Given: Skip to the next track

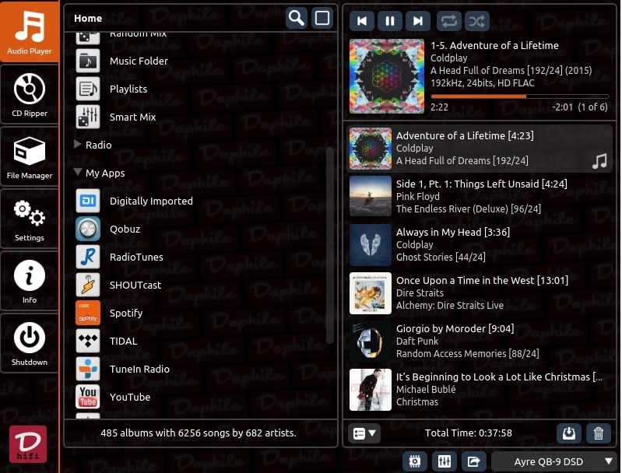Looking at the screenshot, I should coord(418,22).
